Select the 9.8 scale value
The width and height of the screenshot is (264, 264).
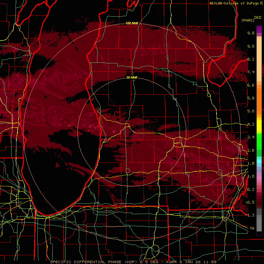coord(251,33)
